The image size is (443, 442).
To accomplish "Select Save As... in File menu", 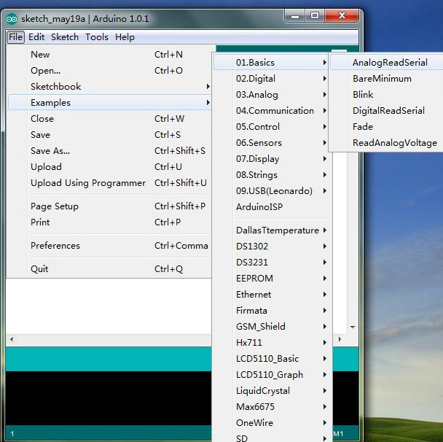I will coord(50,151).
